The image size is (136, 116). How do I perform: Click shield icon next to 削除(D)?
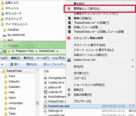tap(69, 90)
